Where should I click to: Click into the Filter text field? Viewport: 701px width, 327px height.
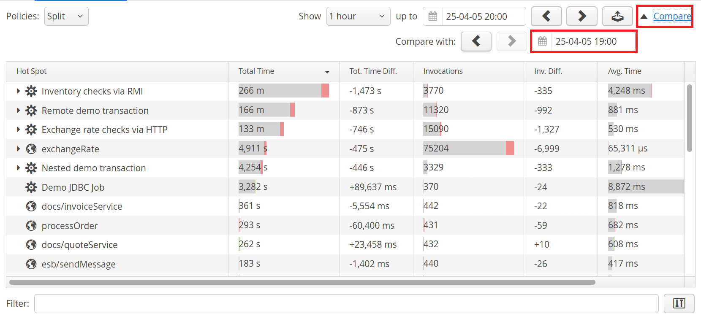click(x=346, y=303)
